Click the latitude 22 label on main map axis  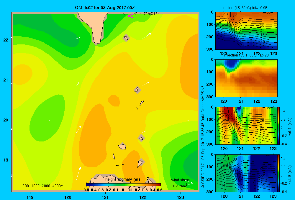(6, 40)
